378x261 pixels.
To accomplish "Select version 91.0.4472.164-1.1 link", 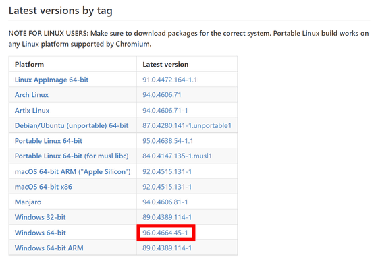I will (169, 80).
